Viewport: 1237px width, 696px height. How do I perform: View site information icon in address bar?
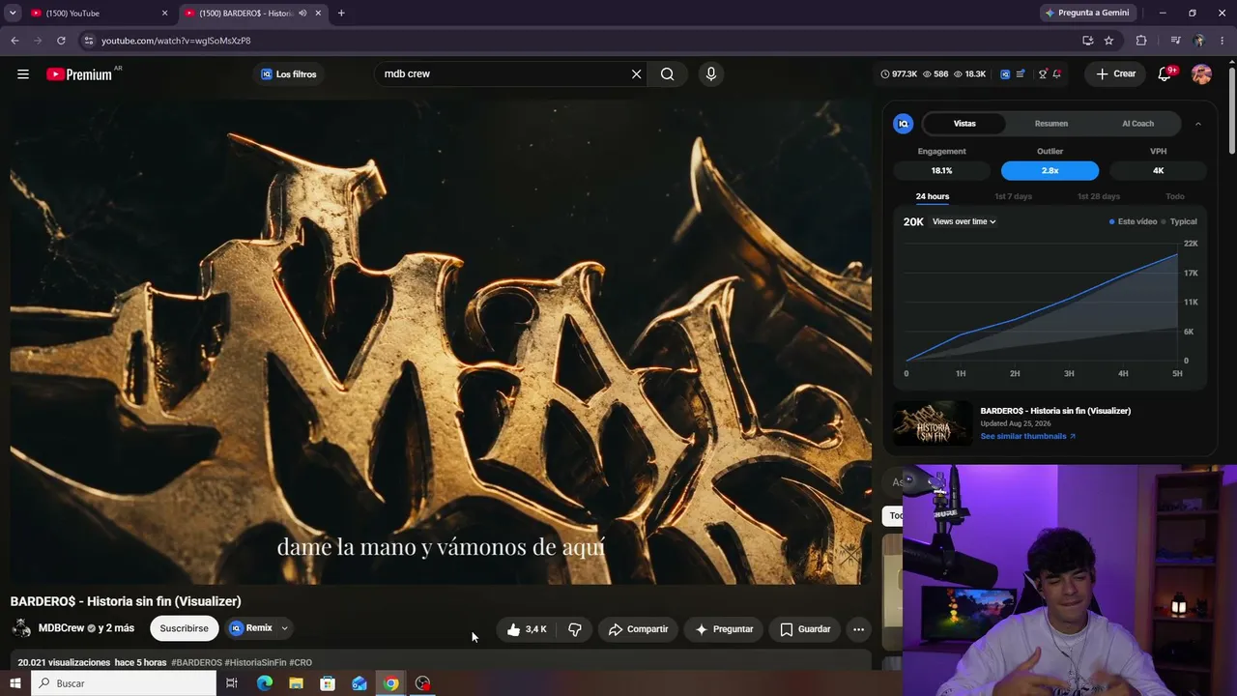(88, 41)
